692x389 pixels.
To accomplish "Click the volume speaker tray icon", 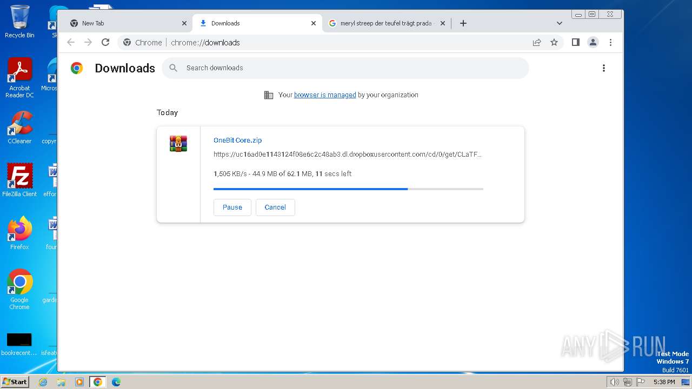I will 614,382.
